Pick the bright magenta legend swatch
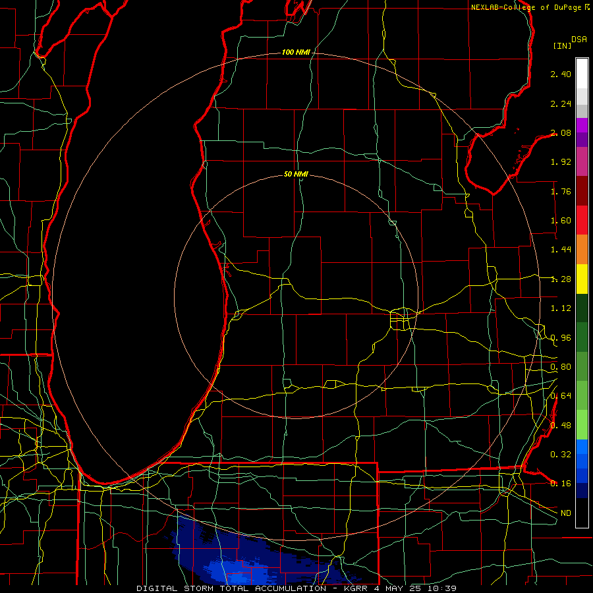Viewport: 593px width, 593px height. pos(582,125)
